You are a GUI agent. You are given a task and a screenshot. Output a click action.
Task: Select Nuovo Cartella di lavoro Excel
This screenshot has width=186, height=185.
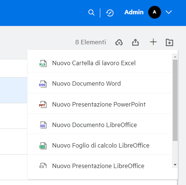[100, 63]
